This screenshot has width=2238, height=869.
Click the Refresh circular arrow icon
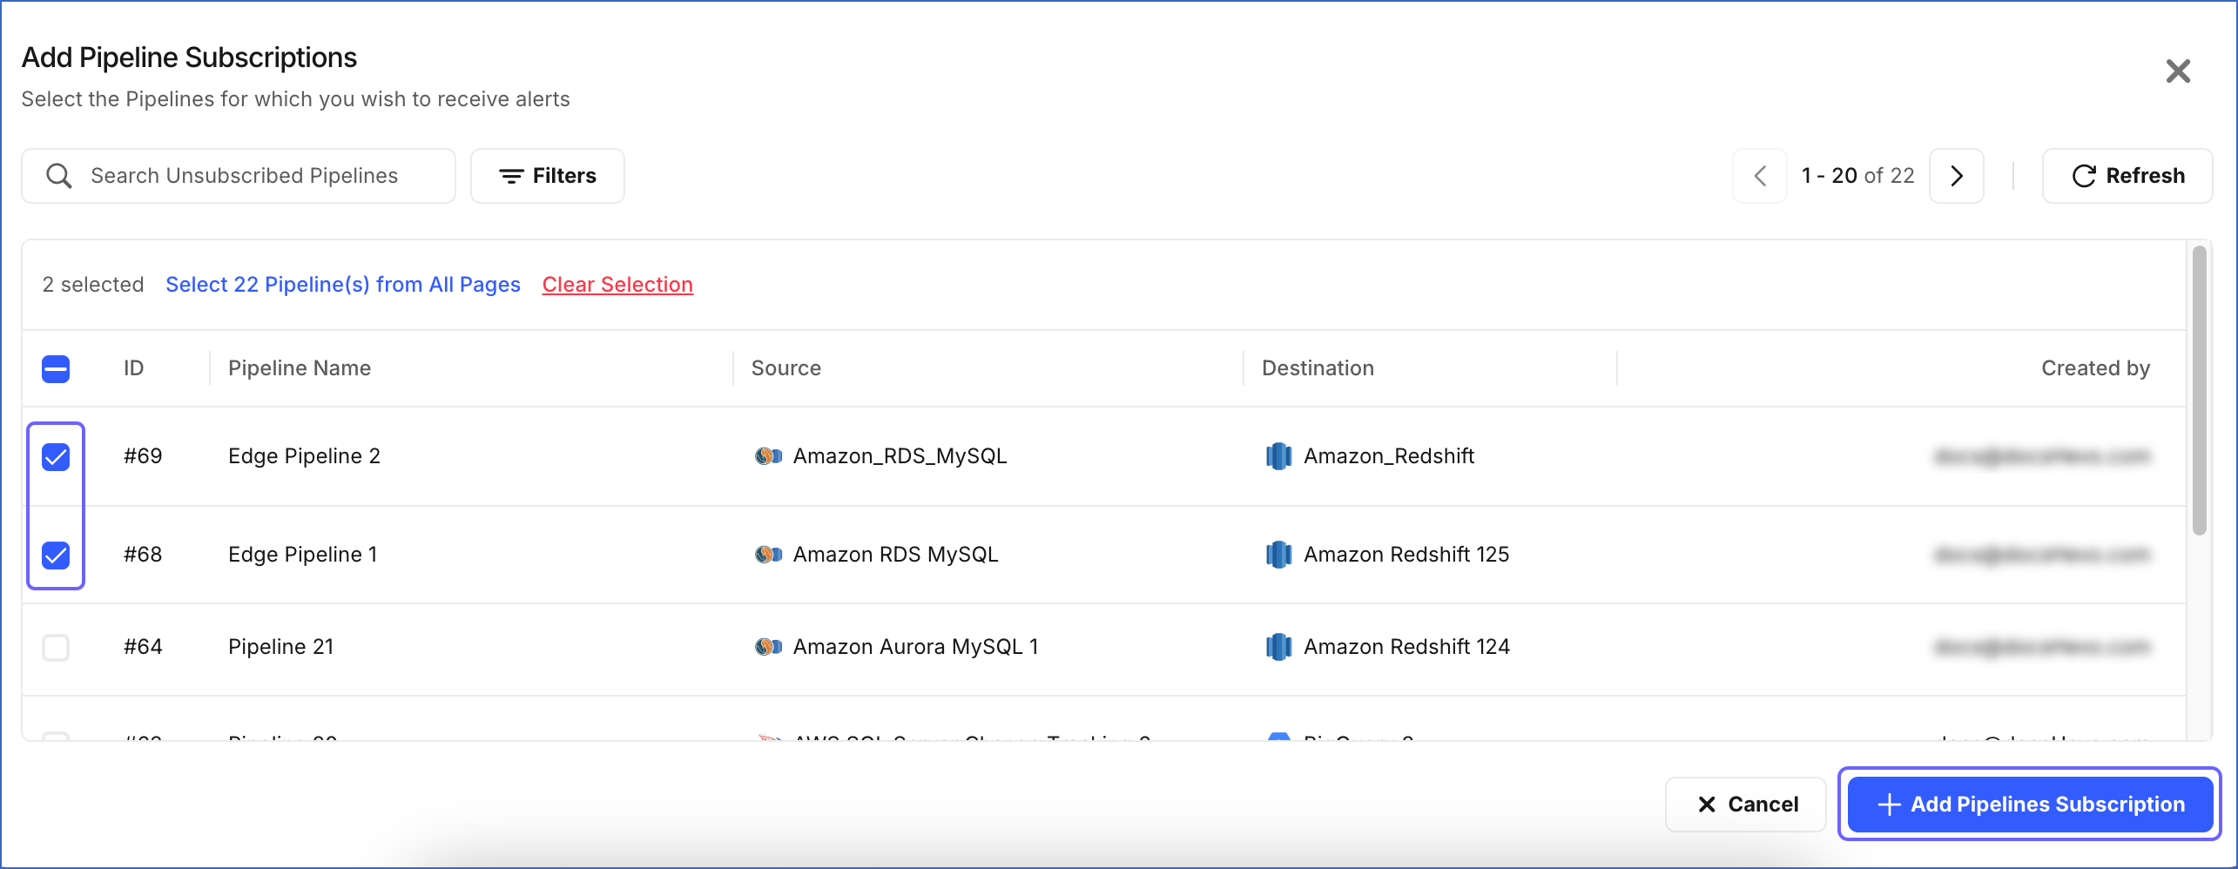pyautogui.click(x=2085, y=175)
